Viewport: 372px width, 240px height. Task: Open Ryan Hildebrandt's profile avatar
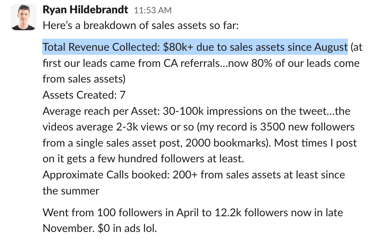click(x=24, y=17)
